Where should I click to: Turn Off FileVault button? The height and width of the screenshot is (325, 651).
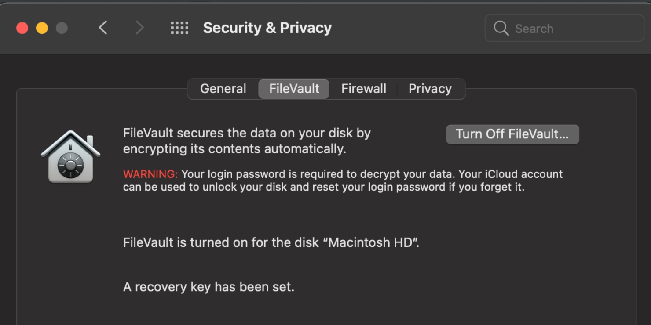coord(512,134)
